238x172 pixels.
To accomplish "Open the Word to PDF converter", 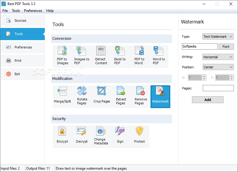I will click(159, 56).
